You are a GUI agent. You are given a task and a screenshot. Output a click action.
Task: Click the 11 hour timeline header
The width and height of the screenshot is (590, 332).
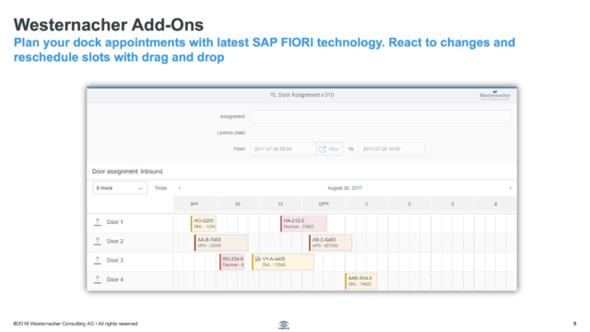(280, 204)
